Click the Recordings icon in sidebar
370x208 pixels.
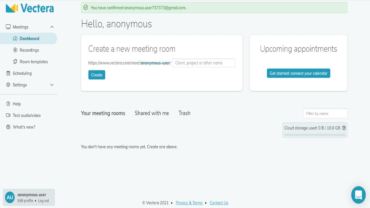pyautogui.click(x=15, y=50)
